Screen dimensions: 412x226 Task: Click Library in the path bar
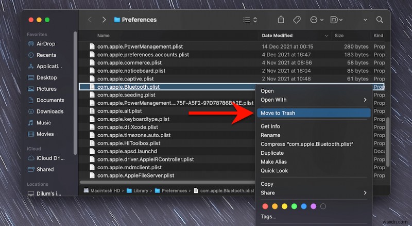click(138, 191)
